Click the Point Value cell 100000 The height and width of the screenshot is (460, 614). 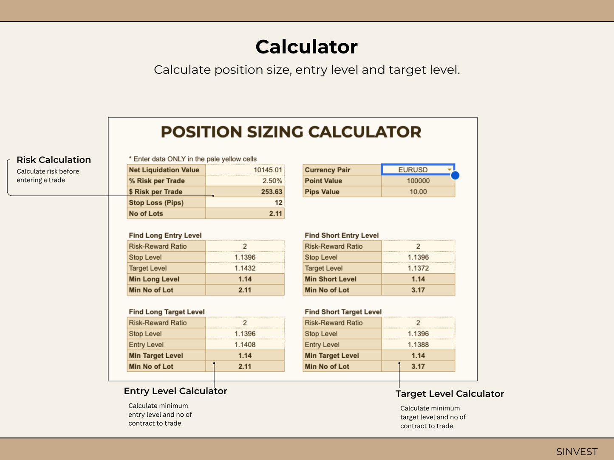(x=418, y=181)
